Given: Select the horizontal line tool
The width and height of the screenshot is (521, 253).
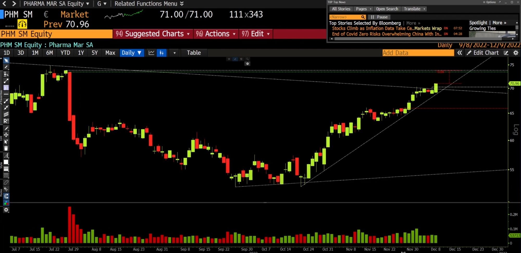Looking at the screenshot, I should pos(6,94).
